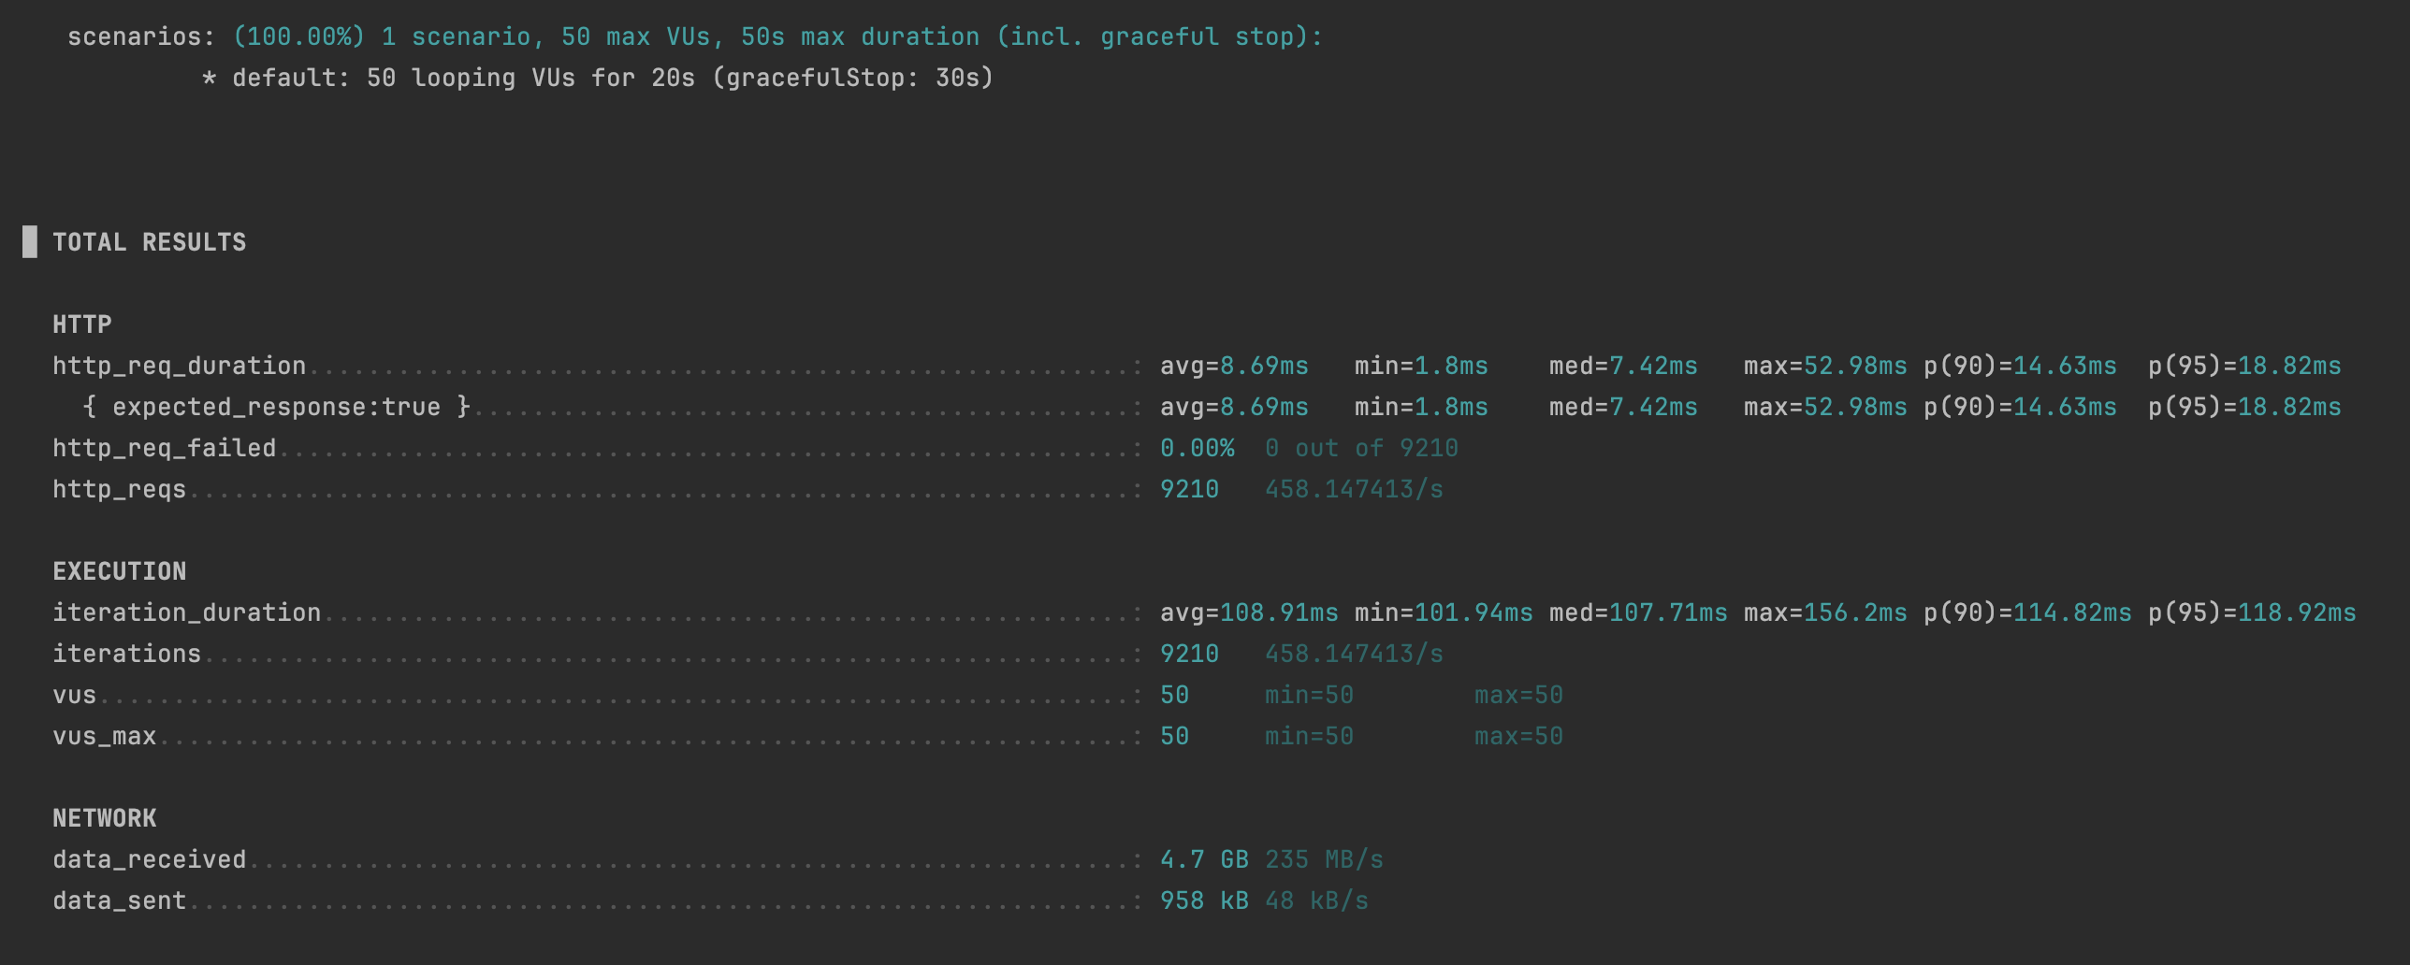The width and height of the screenshot is (2410, 965).
Task: Click the TOTAL RESULTS heading
Action: point(150,242)
